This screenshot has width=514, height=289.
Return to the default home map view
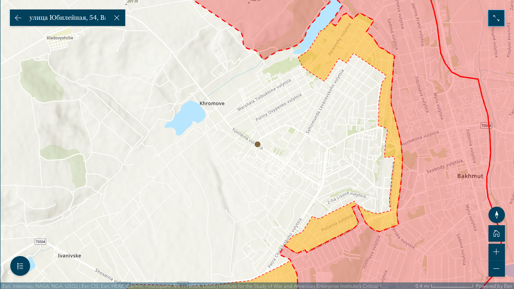click(497, 234)
